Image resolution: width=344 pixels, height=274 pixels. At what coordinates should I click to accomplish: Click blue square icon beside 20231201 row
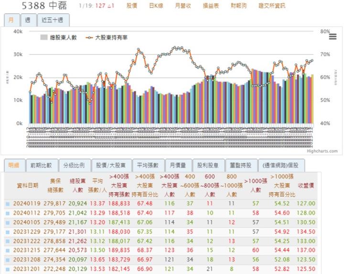click(x=7, y=269)
